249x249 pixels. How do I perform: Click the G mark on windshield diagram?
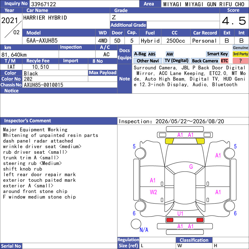[191, 167]
